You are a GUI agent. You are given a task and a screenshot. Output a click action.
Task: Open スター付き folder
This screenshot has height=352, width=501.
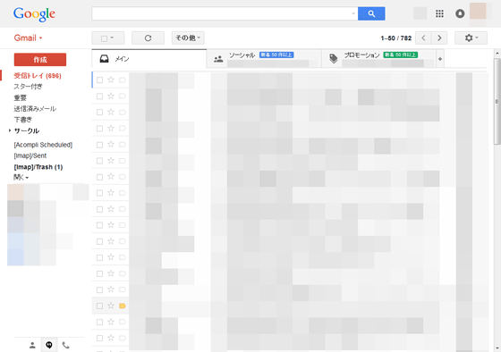[28, 87]
